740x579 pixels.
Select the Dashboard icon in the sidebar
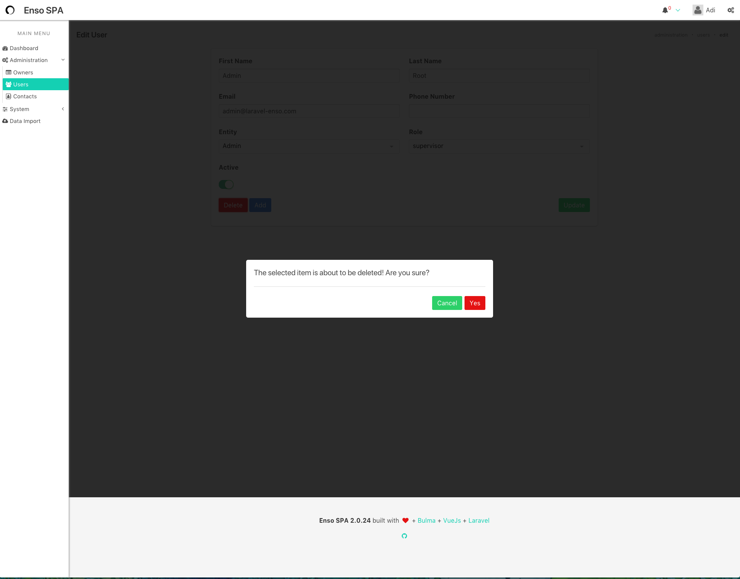pos(5,48)
